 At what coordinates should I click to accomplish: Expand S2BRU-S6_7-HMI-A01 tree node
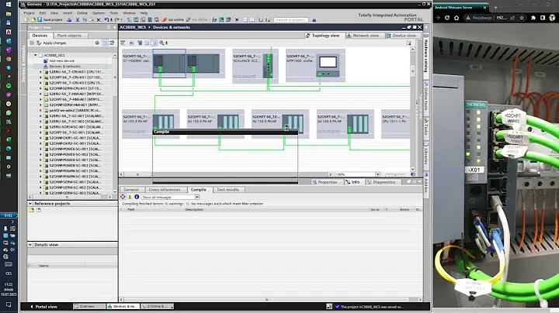point(40,94)
